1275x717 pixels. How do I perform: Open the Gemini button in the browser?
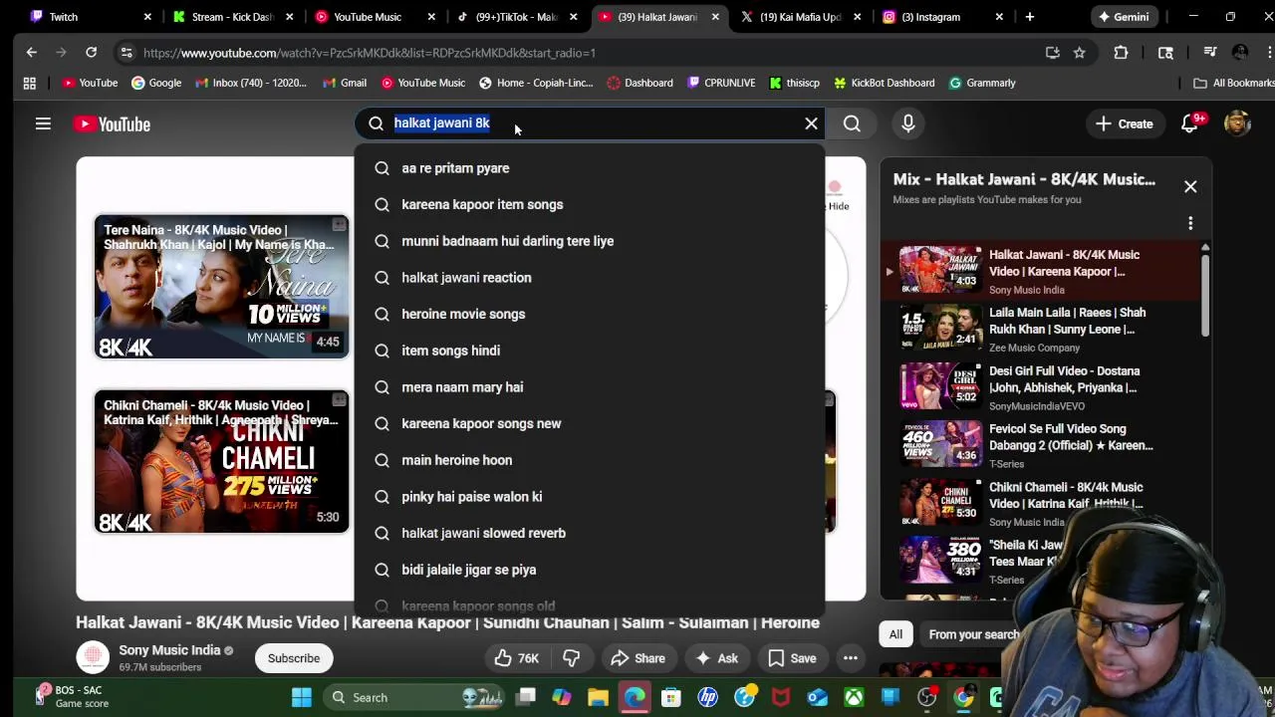1123,17
